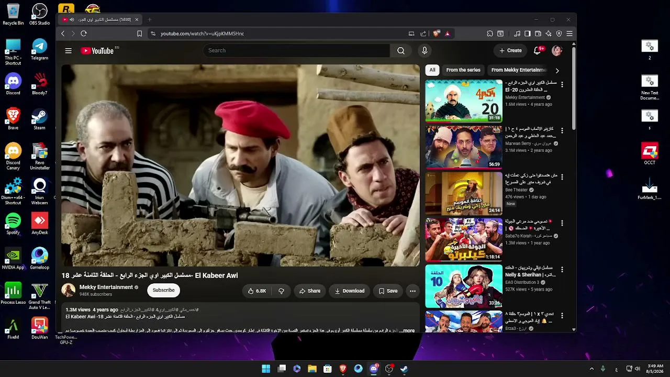Screen dimensions: 670x377
Task: Open options for the Saba7o Korah video
Action: coord(562,223)
